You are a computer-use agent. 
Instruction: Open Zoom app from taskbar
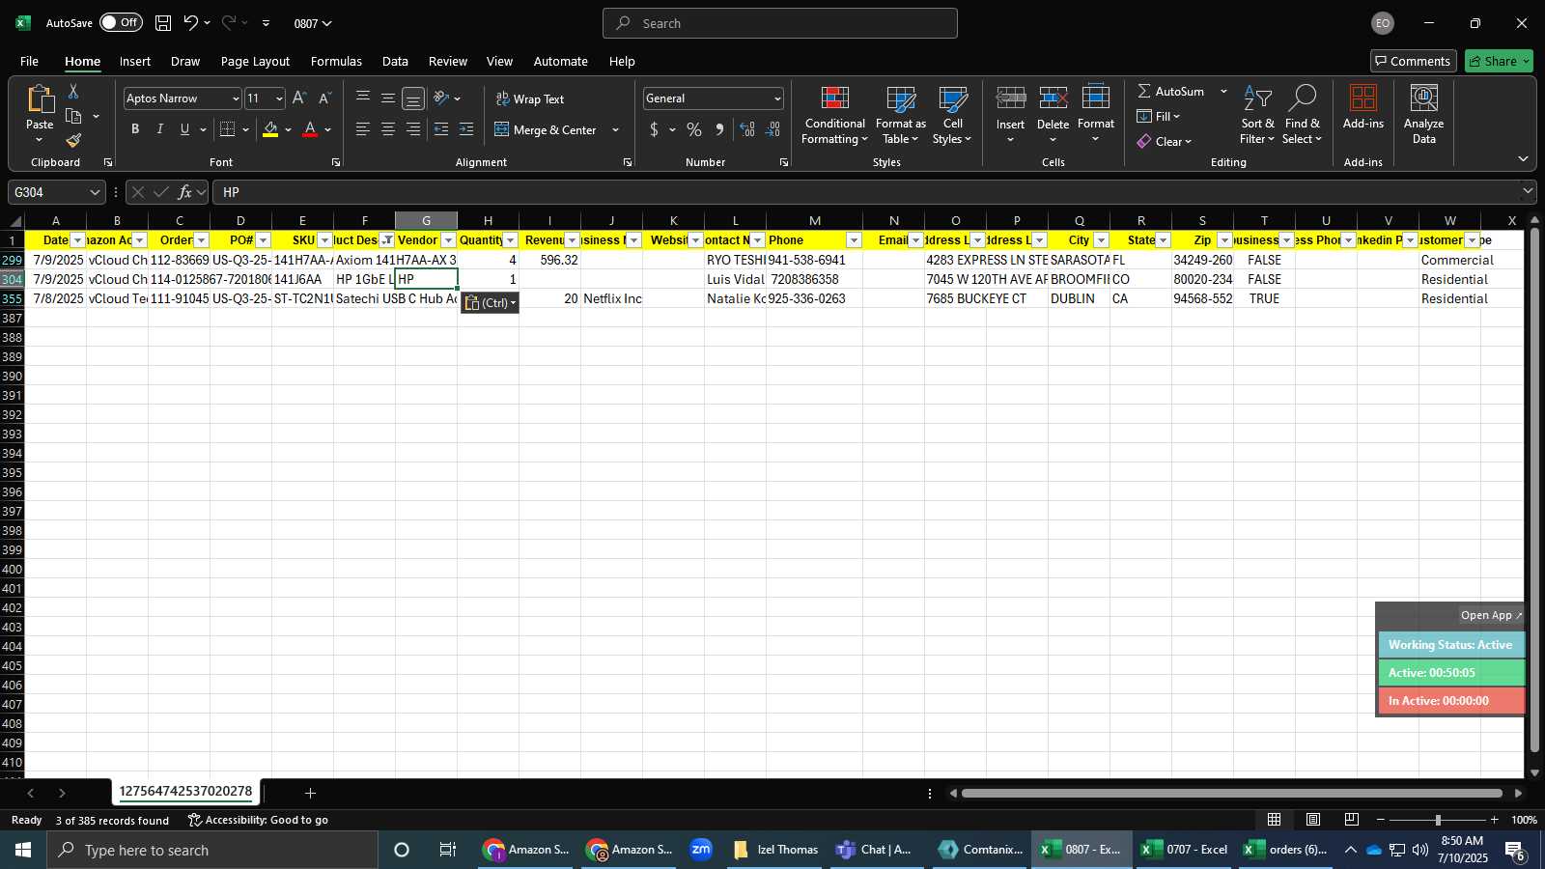(x=701, y=850)
